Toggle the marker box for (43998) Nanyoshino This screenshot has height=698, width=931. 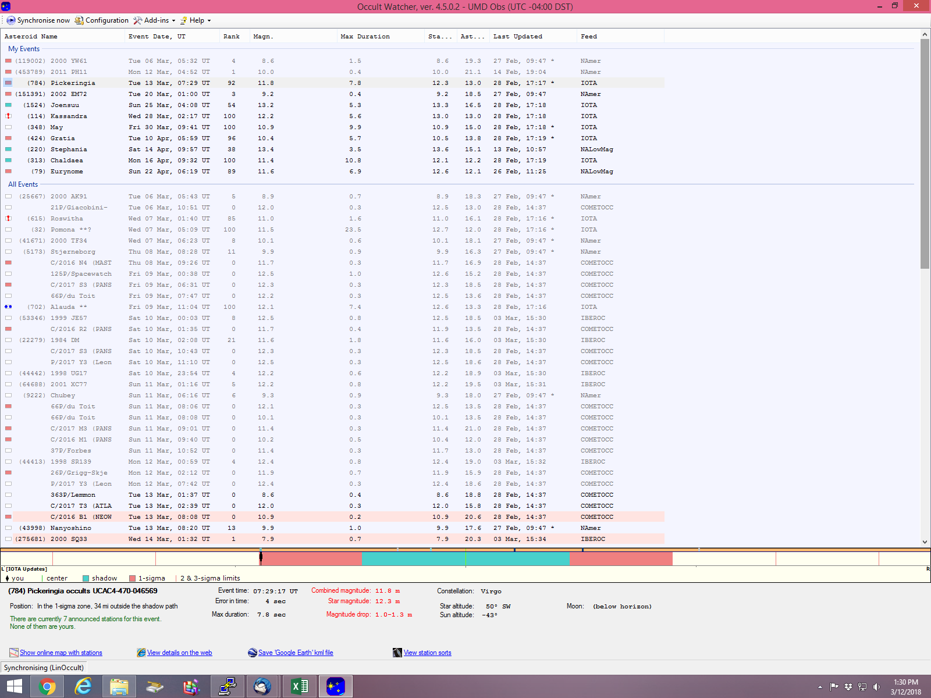(8, 528)
